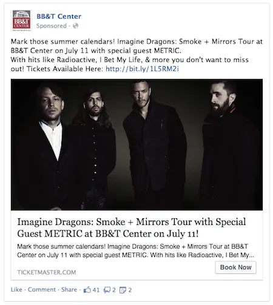
Task: Click the speech bubble comments icon
Action: pyautogui.click(x=107, y=290)
